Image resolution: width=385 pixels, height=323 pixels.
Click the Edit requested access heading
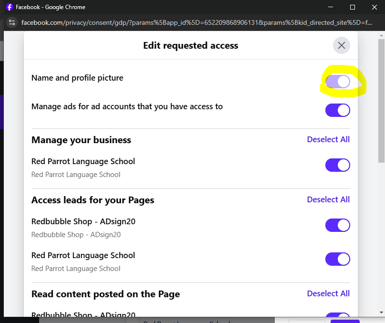point(190,46)
